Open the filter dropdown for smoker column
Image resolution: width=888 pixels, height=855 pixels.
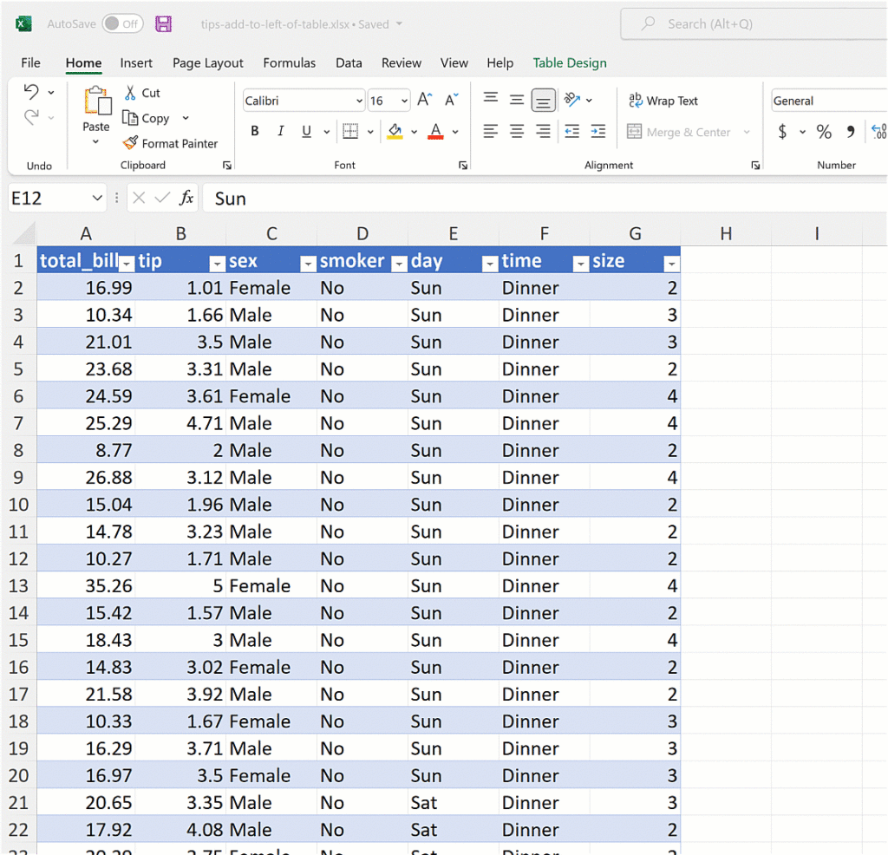point(398,264)
